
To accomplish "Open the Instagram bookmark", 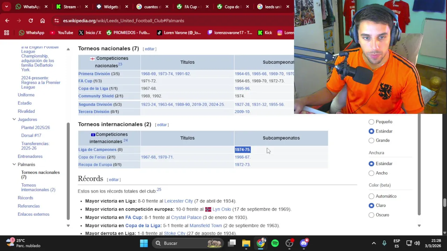I will click(286, 32).
